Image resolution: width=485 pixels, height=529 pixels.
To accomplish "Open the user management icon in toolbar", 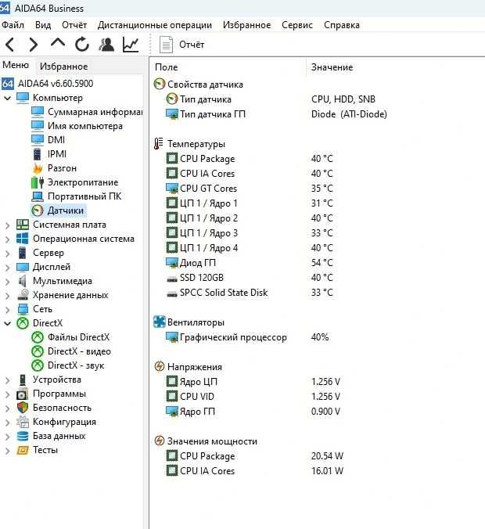I will click(106, 45).
